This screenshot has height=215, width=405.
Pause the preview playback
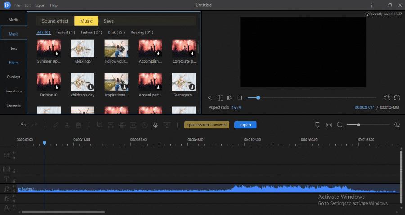220,97
